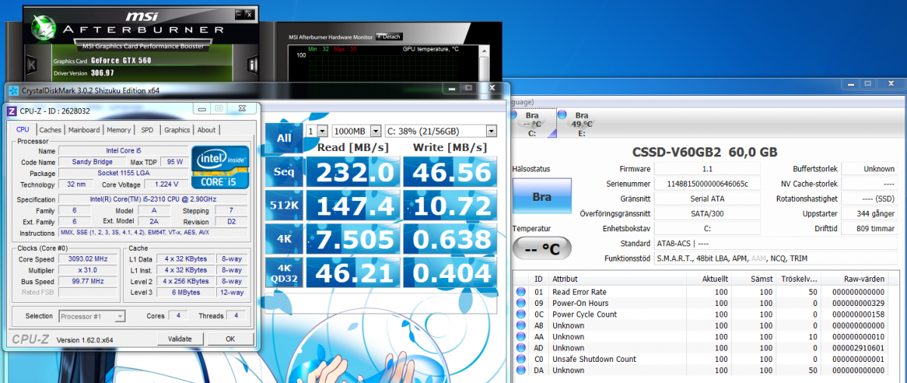Select the SPD tab in CPU-Z
This screenshot has height=383, width=907.
click(x=147, y=130)
